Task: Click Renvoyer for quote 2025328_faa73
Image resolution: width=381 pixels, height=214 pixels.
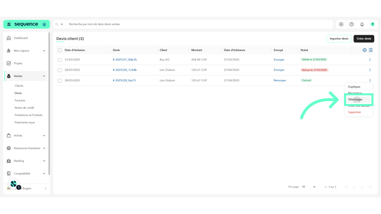Action: 280,80
